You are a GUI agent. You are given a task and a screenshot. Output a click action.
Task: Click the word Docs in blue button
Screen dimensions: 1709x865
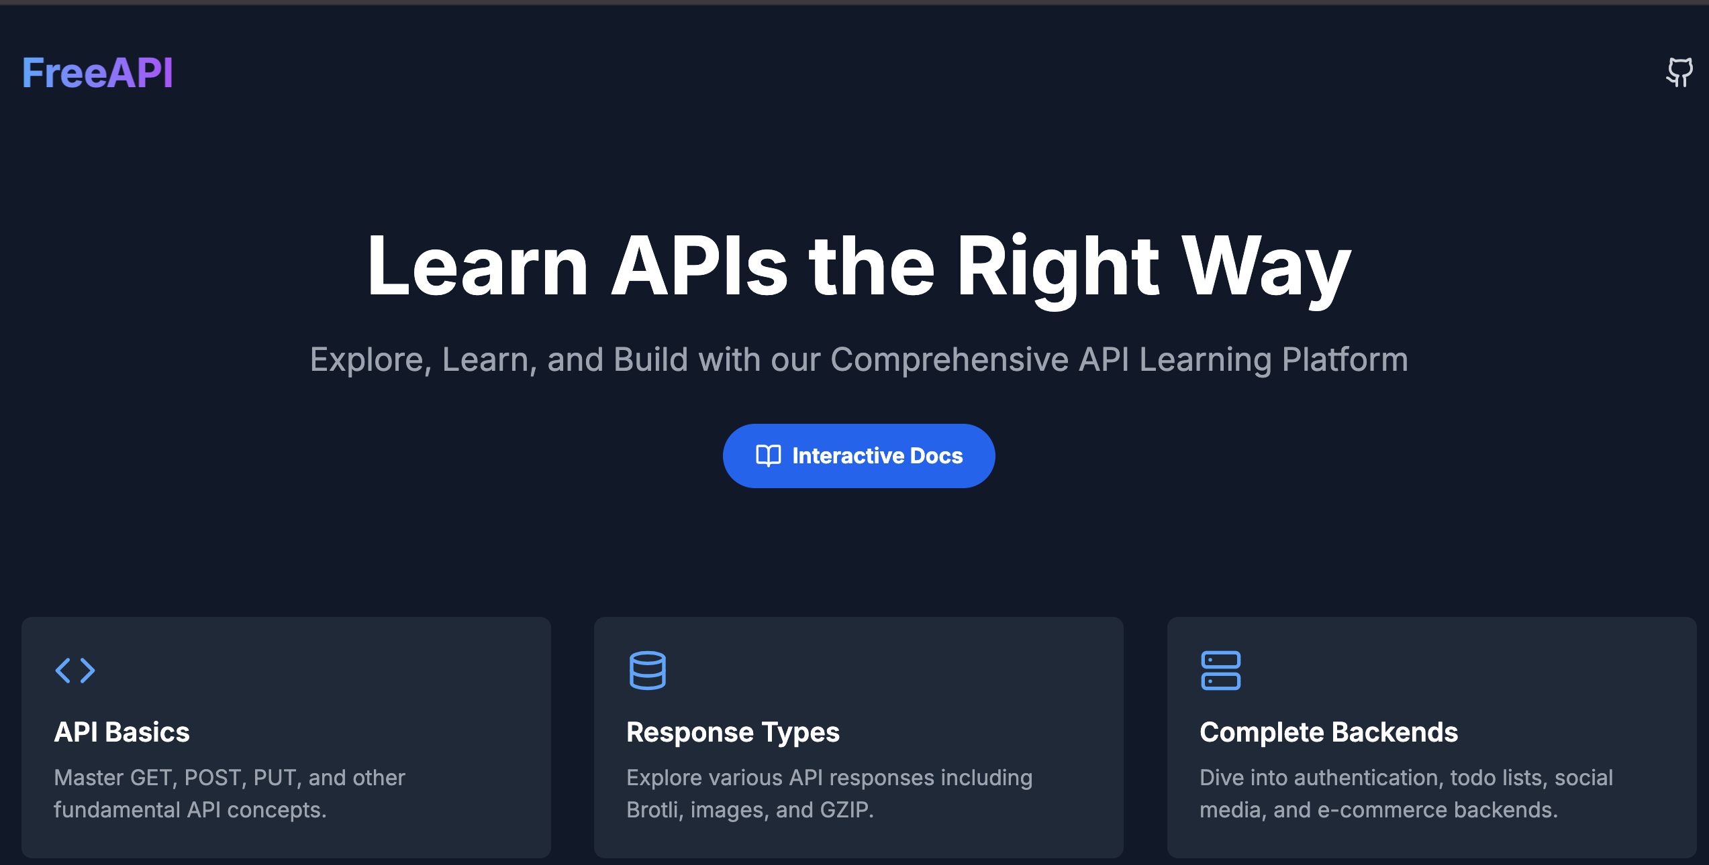pos(936,456)
